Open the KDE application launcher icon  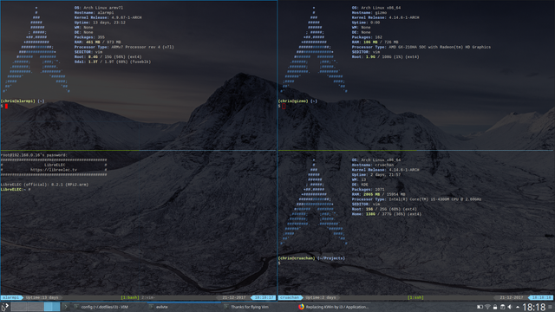[x=4, y=307]
